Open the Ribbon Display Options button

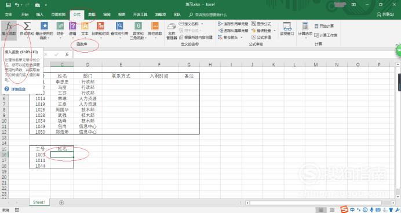point(353,5)
